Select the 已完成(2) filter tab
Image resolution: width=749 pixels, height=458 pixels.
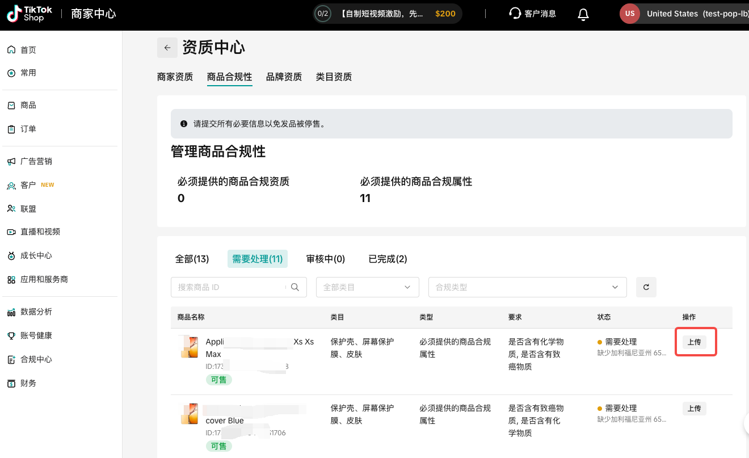pos(388,259)
